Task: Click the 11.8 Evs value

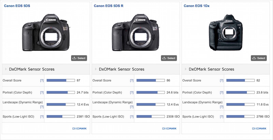Action: tap(262, 104)
